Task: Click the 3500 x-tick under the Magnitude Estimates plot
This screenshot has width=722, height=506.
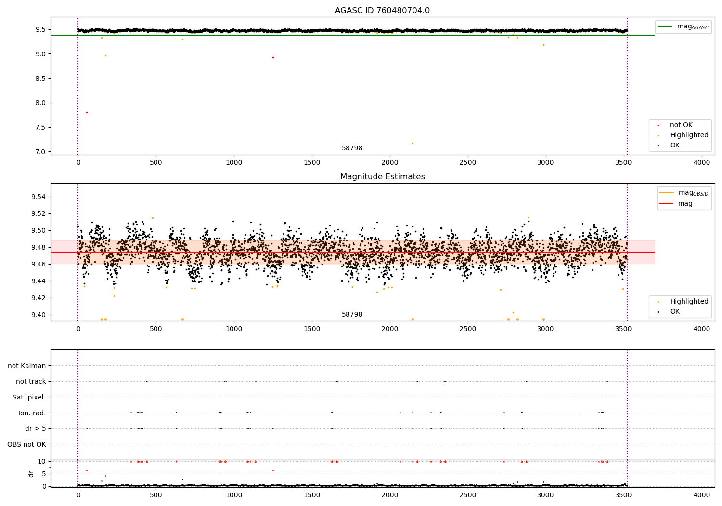Action: (624, 329)
